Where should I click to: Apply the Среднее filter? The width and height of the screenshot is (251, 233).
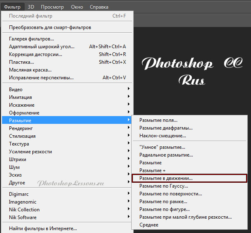pos(189,225)
